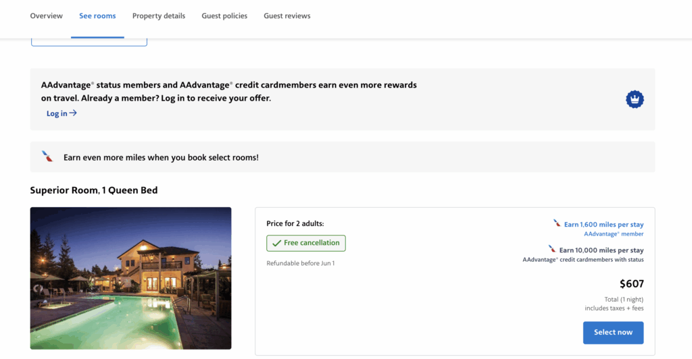Select the See rooms tab
This screenshot has height=359, width=692.
[97, 16]
